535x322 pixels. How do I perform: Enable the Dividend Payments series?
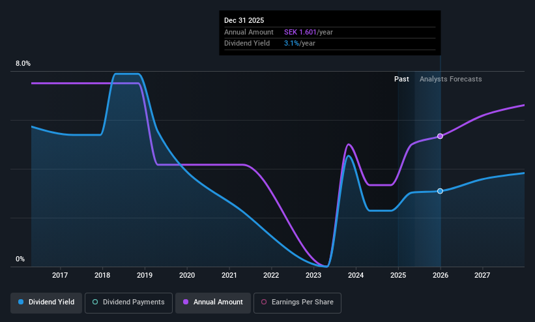[128, 302]
